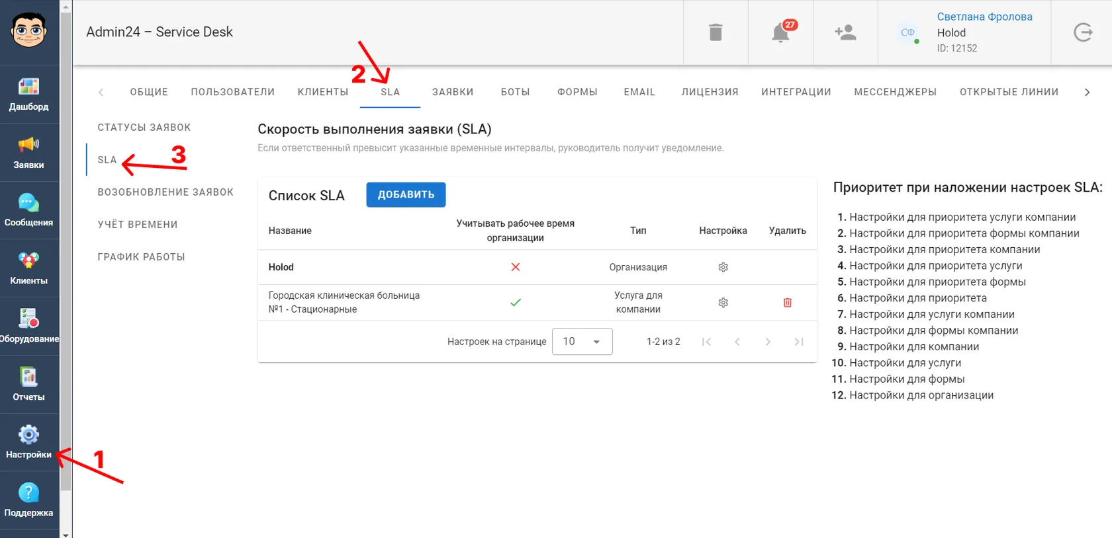The height and width of the screenshot is (538, 1112).
Task: Select the SLA top tab
Action: click(391, 92)
